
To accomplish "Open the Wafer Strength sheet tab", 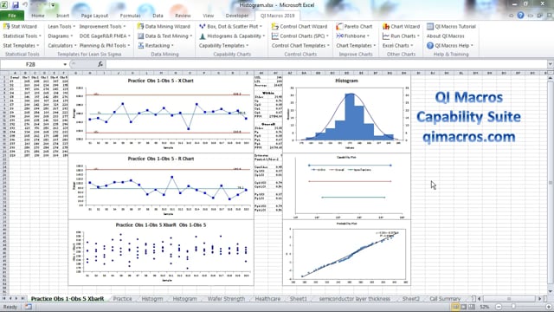I will click(x=226, y=298).
